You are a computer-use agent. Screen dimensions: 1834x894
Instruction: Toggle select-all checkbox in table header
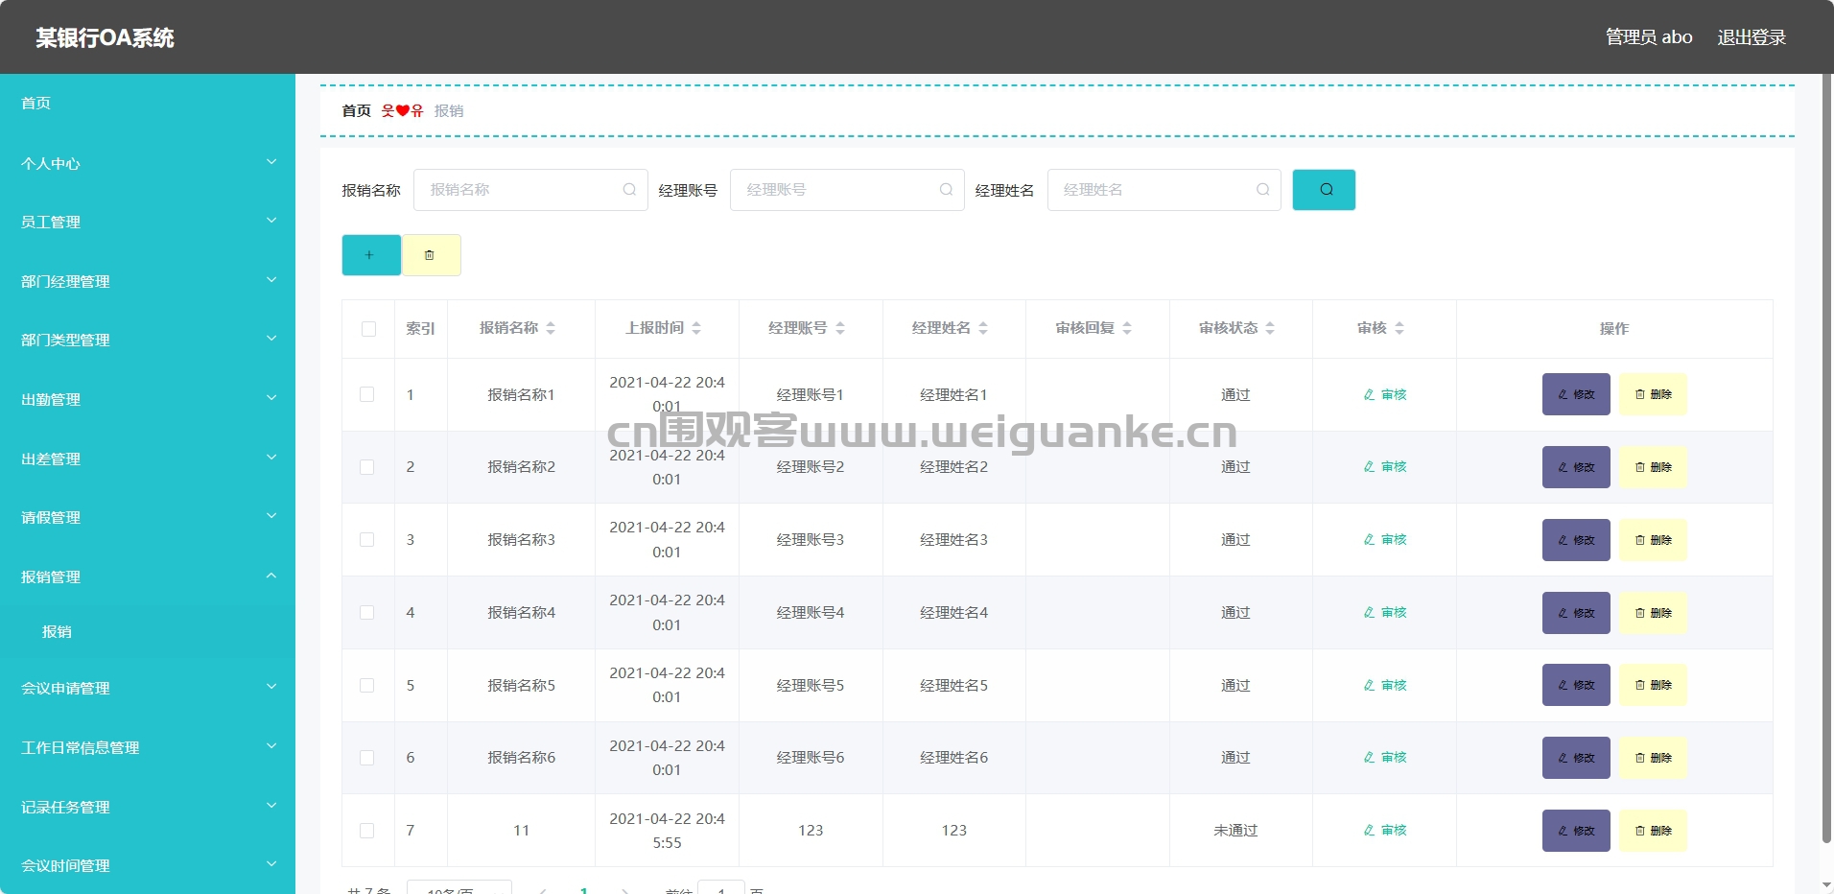coord(368,329)
